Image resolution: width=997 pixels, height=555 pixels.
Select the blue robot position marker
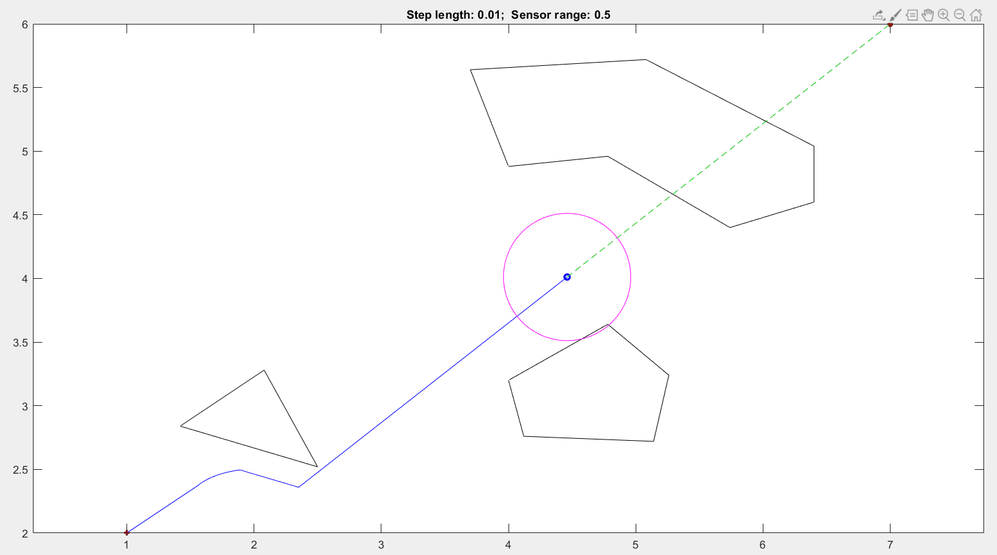[567, 277]
